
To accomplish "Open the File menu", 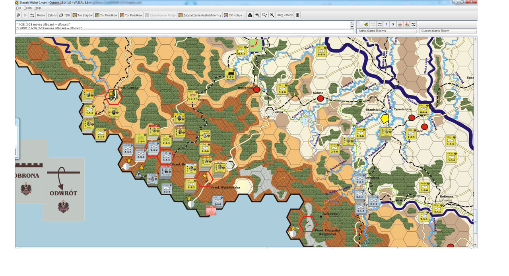I will pos(18,8).
